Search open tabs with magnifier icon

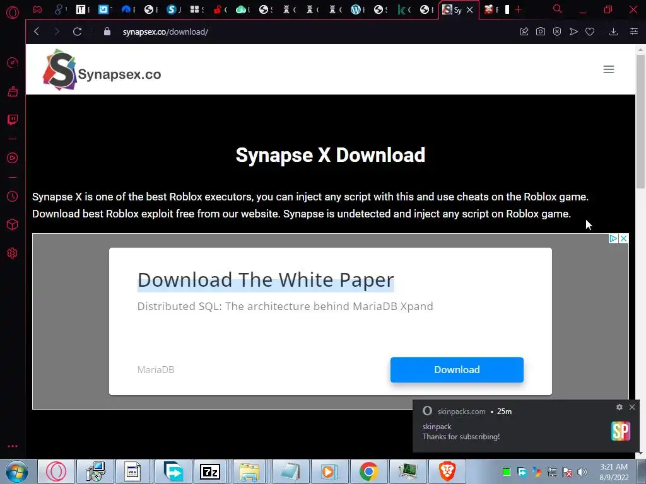pos(558,9)
